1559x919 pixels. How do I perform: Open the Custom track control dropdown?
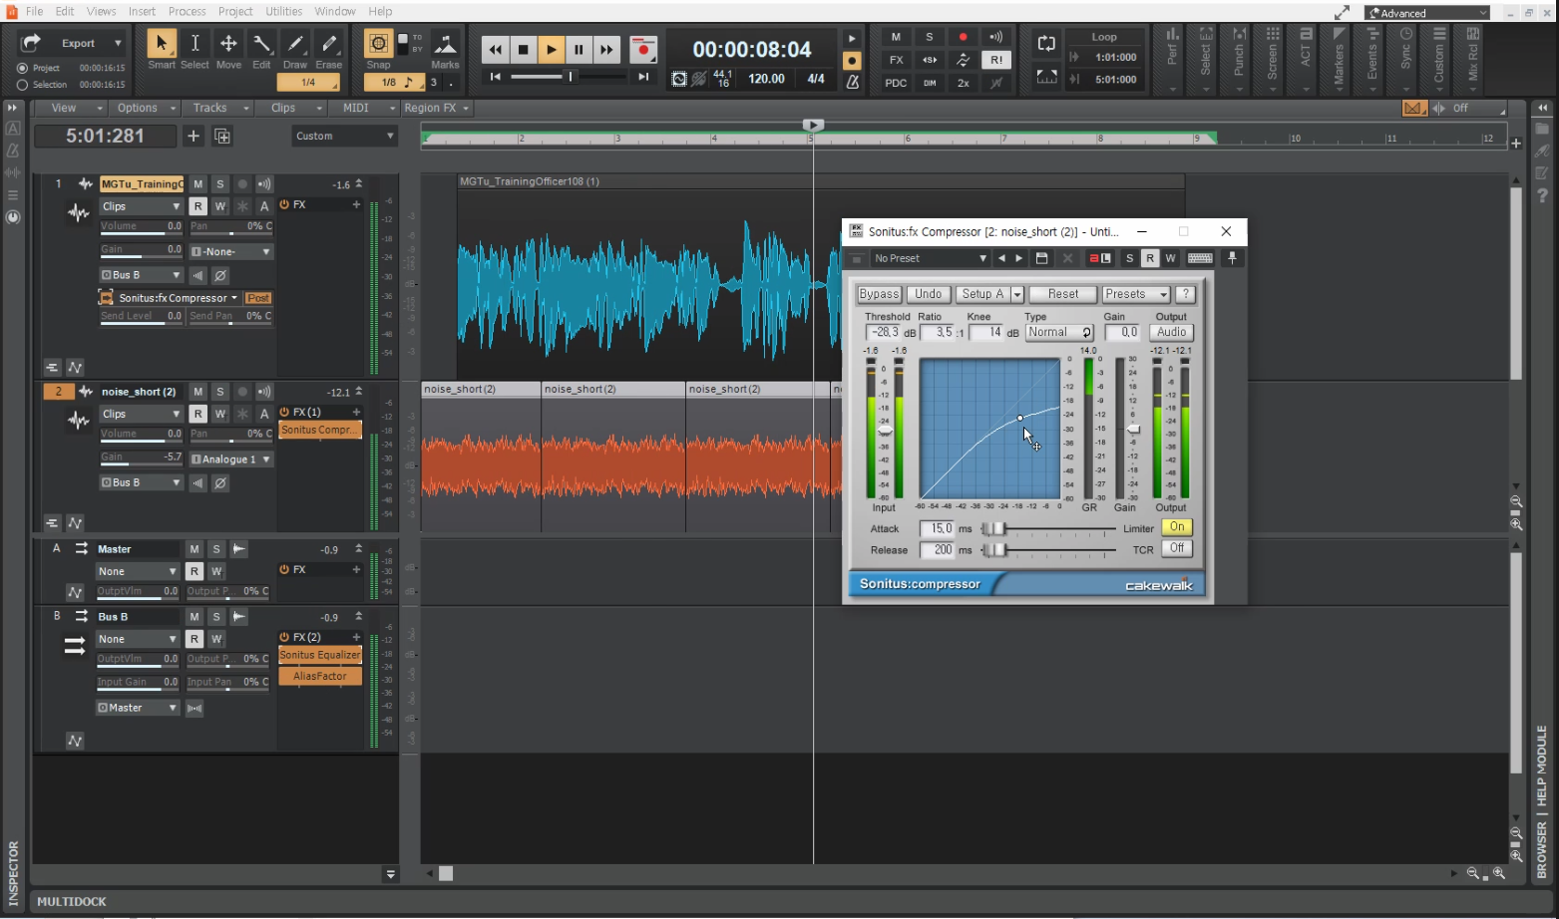click(x=344, y=137)
